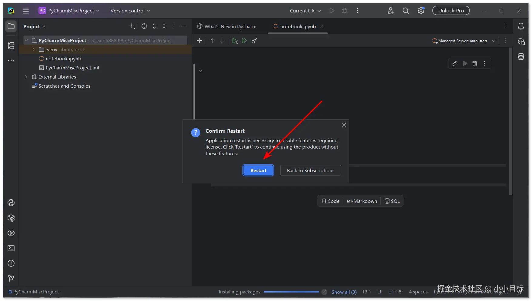This screenshot has width=532, height=301.
Task: Cancel the Installing packages task
Action: click(324, 292)
